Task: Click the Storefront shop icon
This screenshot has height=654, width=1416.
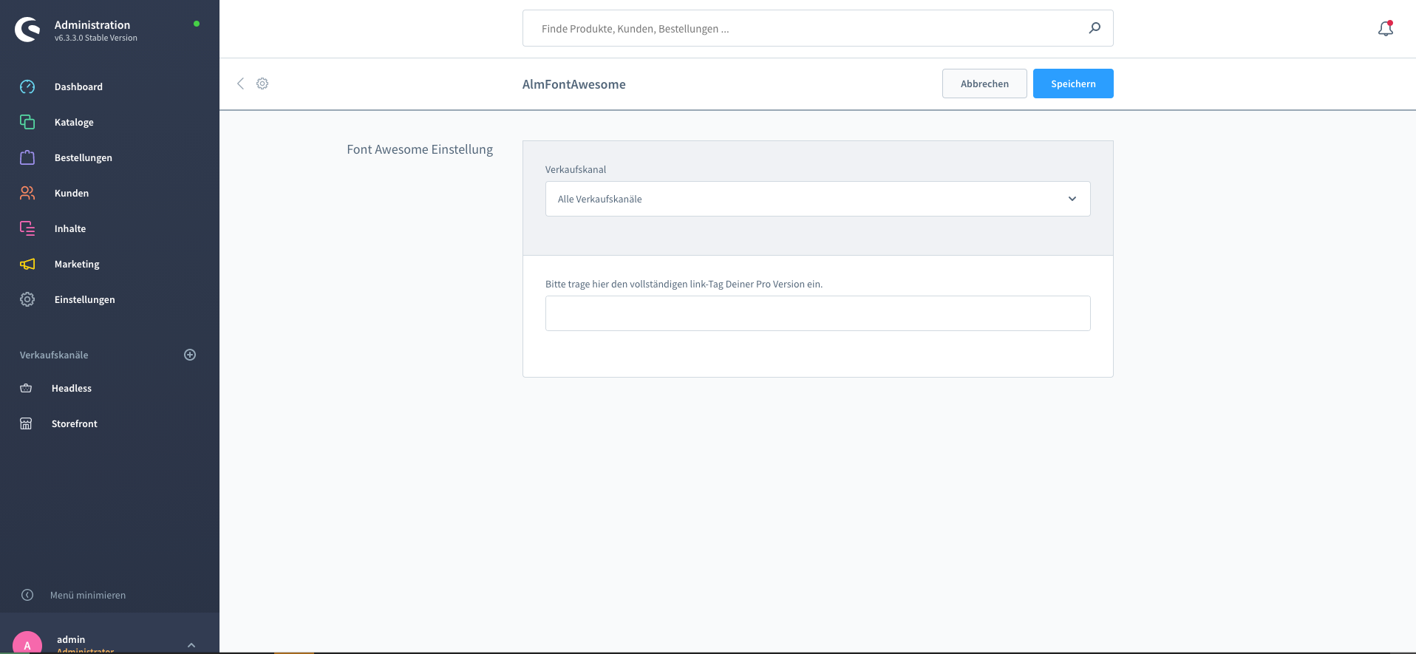Action: (x=26, y=423)
